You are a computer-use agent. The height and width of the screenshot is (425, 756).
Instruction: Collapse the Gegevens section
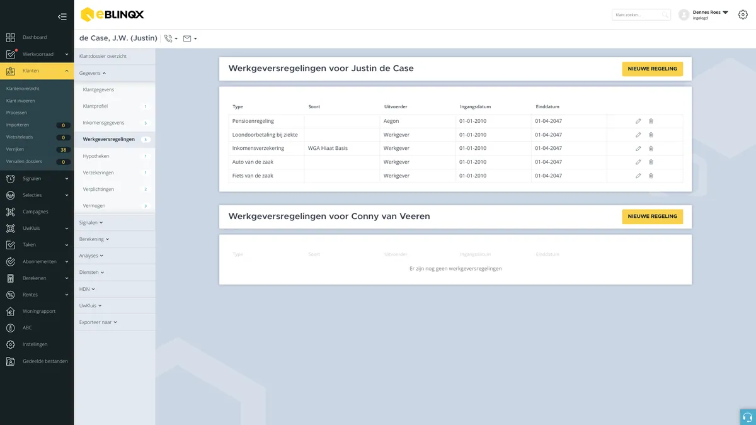click(93, 73)
